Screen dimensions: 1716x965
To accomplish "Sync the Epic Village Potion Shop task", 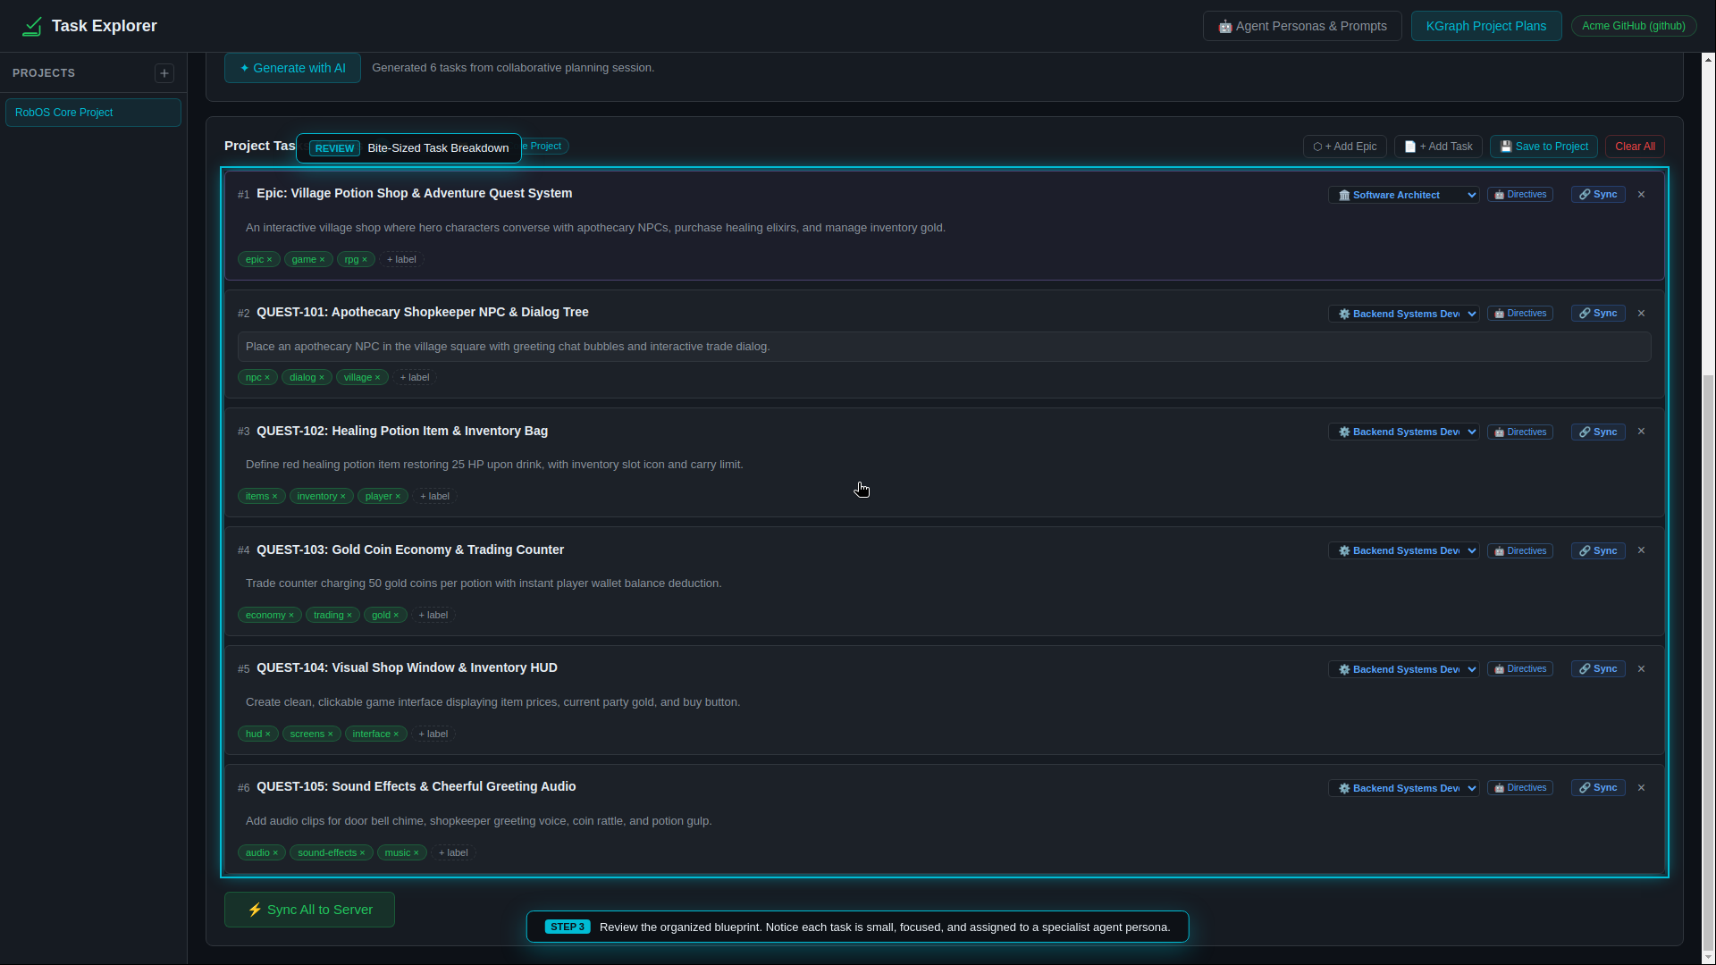I will 1598,195.
